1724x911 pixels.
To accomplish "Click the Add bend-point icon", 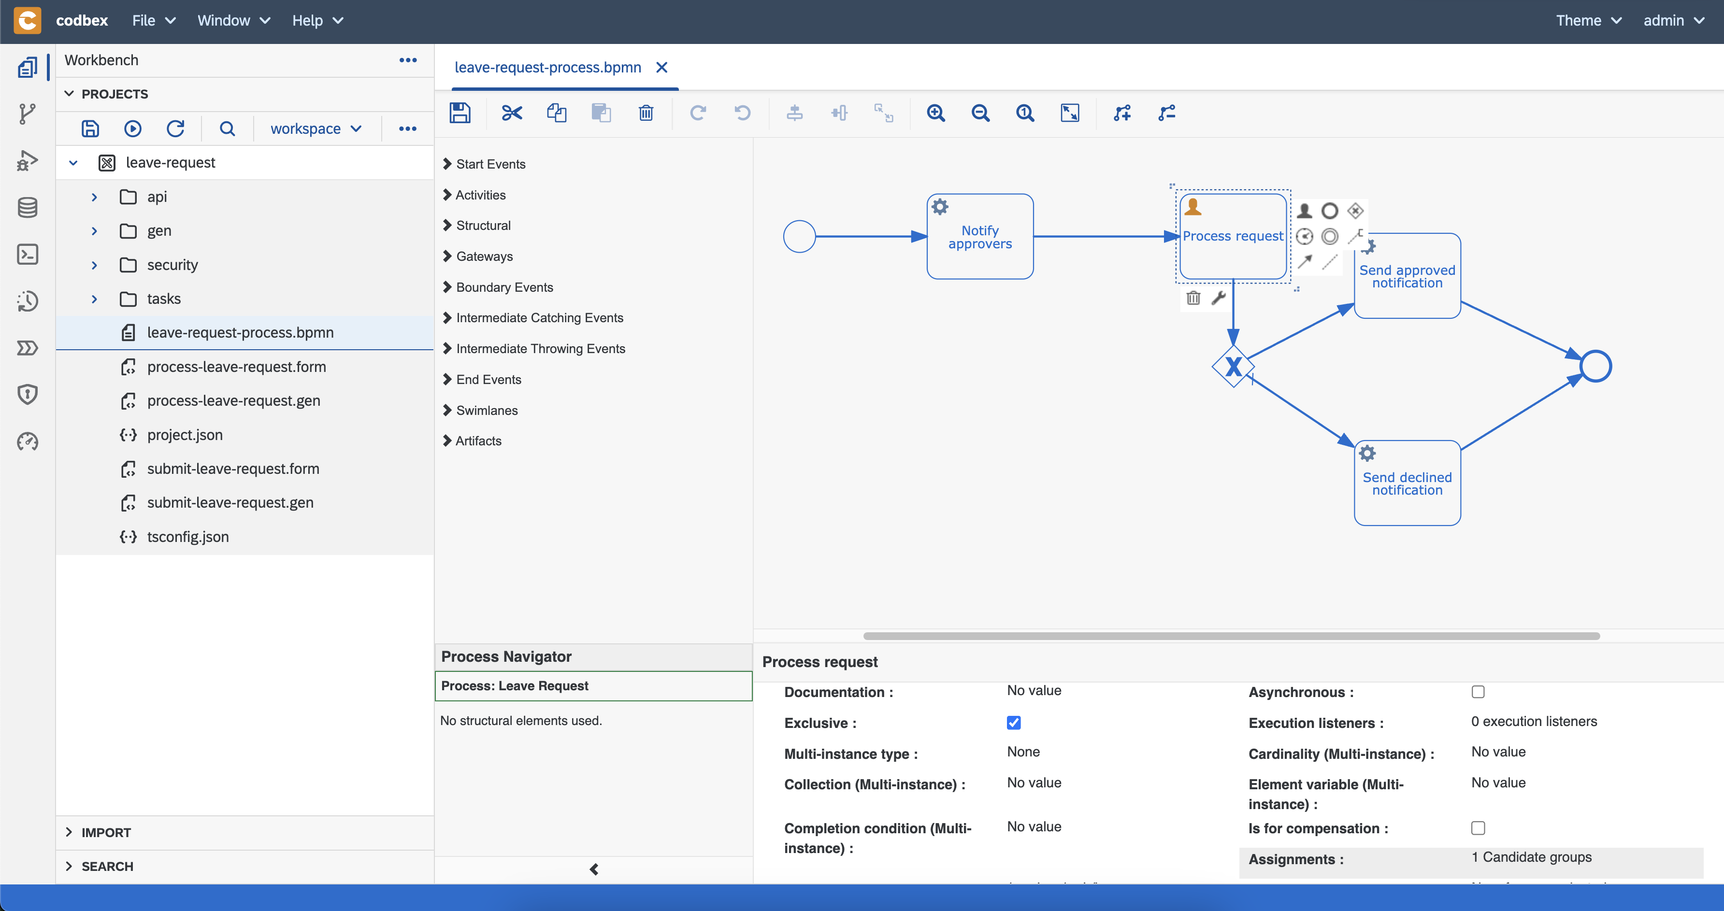I will click(1122, 113).
